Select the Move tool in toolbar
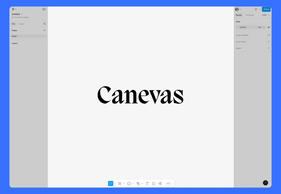281x194 pixels. pyautogui.click(x=111, y=183)
